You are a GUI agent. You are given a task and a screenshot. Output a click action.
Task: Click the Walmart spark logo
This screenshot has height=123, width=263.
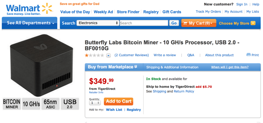click(47, 8)
